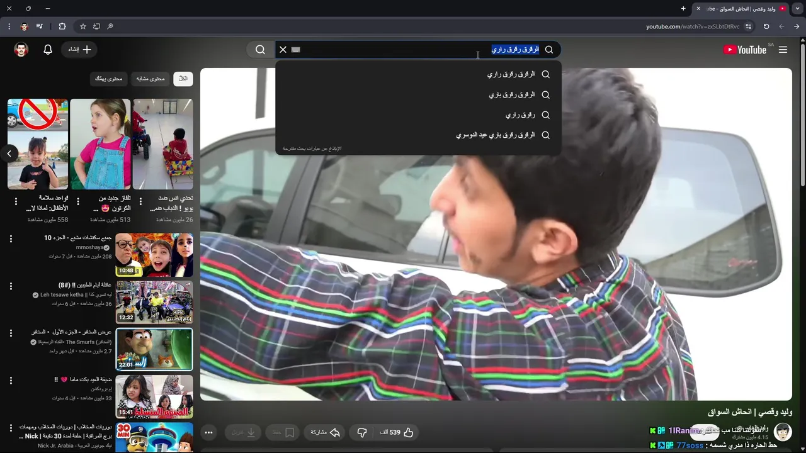
Task: Open video title عائلة أيام الطيبين
Action: (84, 285)
